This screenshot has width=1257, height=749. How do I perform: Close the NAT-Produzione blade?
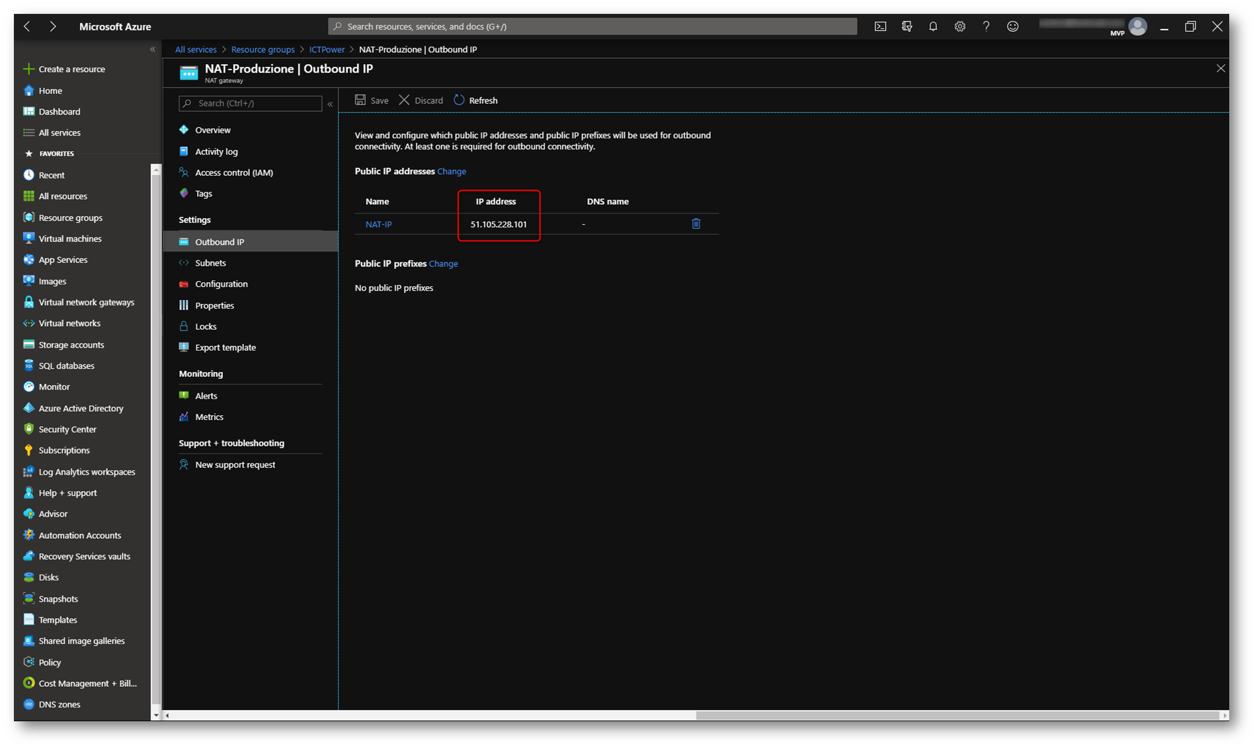pyautogui.click(x=1221, y=68)
